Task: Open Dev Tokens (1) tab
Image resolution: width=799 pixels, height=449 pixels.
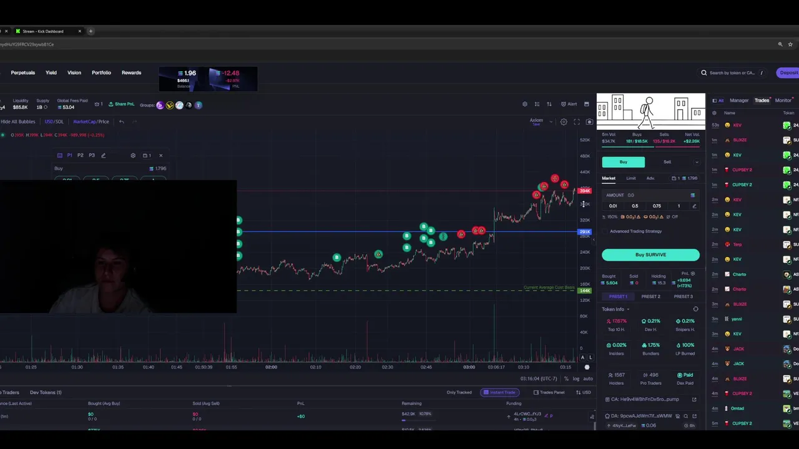Action: (x=46, y=392)
